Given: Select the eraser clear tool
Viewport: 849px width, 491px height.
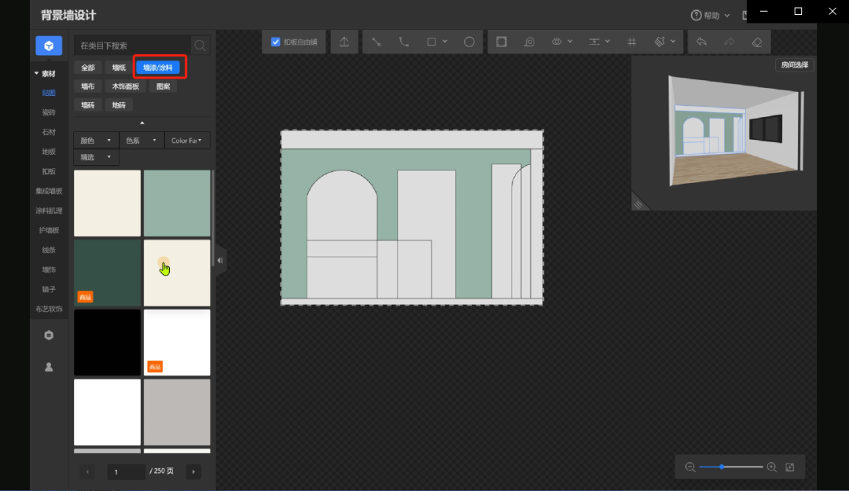Looking at the screenshot, I should click(x=757, y=42).
